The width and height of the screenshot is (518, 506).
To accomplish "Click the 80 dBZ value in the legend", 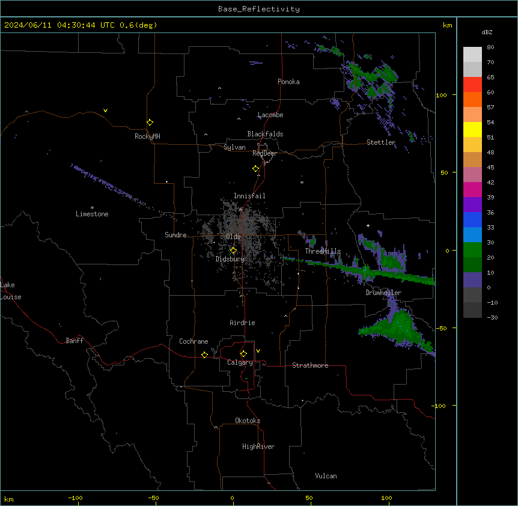I will 490,47.
